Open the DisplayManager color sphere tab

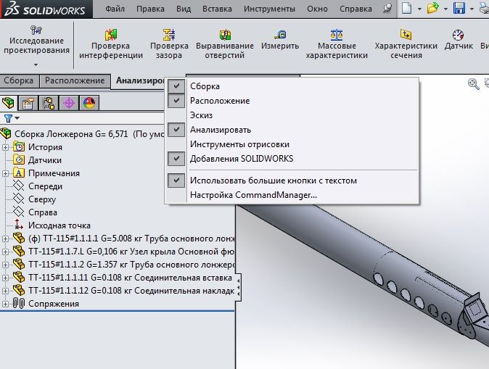click(x=90, y=103)
